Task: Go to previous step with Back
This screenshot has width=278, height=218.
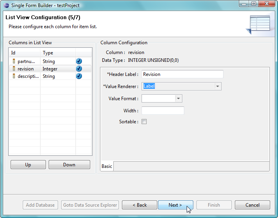Action: 139,205
